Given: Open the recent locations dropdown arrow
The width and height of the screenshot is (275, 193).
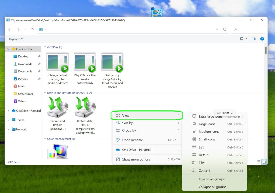Looking at the screenshot, I should pyautogui.click(x=25, y=29).
